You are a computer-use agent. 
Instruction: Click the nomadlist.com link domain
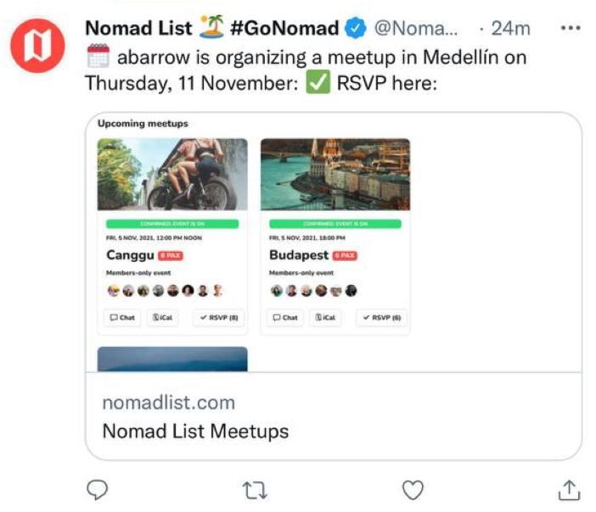coord(168,402)
